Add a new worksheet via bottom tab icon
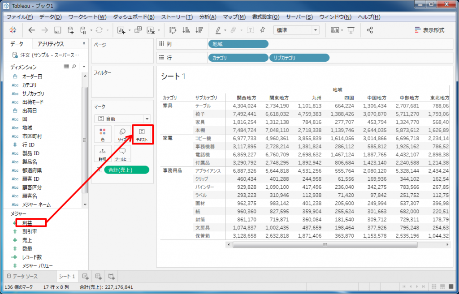 click(x=85, y=276)
